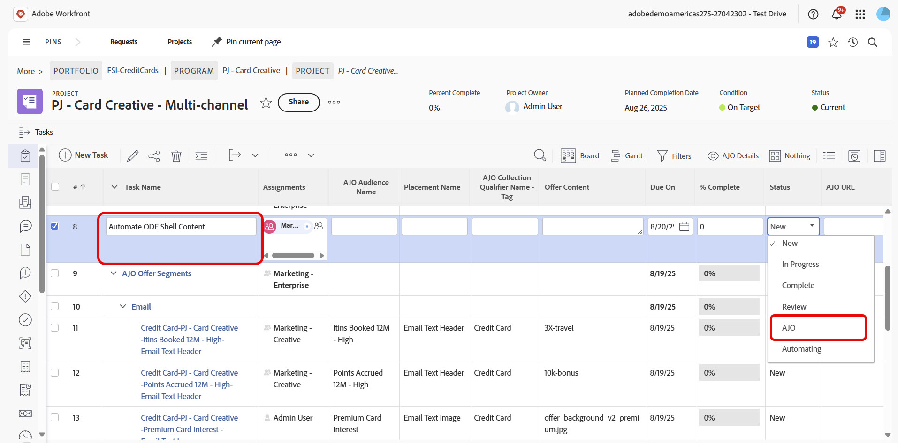Image resolution: width=898 pixels, height=443 pixels.
Task: Click New Task button
Action: point(84,155)
